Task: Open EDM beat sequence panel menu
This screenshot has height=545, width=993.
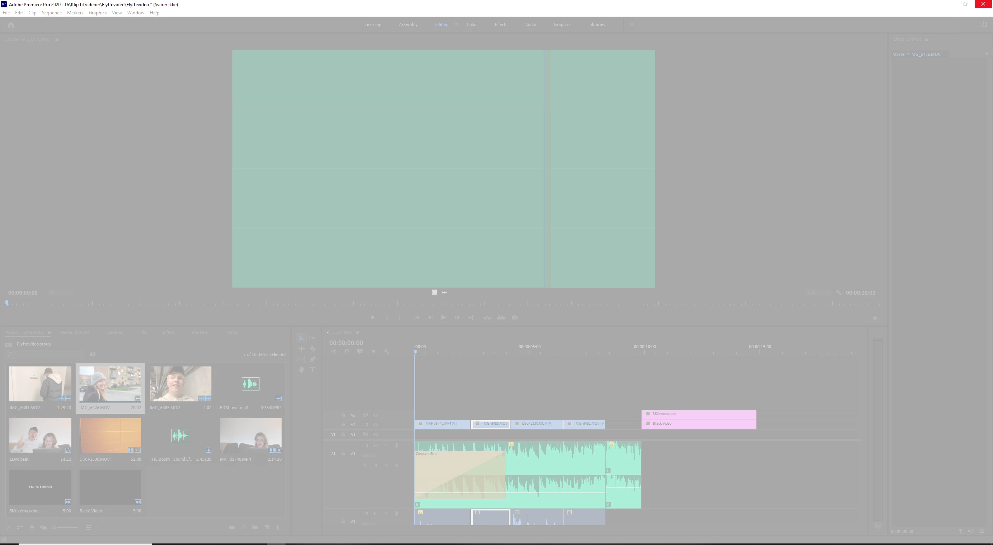Action: [x=358, y=332]
